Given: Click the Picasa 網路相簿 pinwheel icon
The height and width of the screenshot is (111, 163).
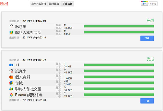Looking at the screenshot, I should 11,95.
